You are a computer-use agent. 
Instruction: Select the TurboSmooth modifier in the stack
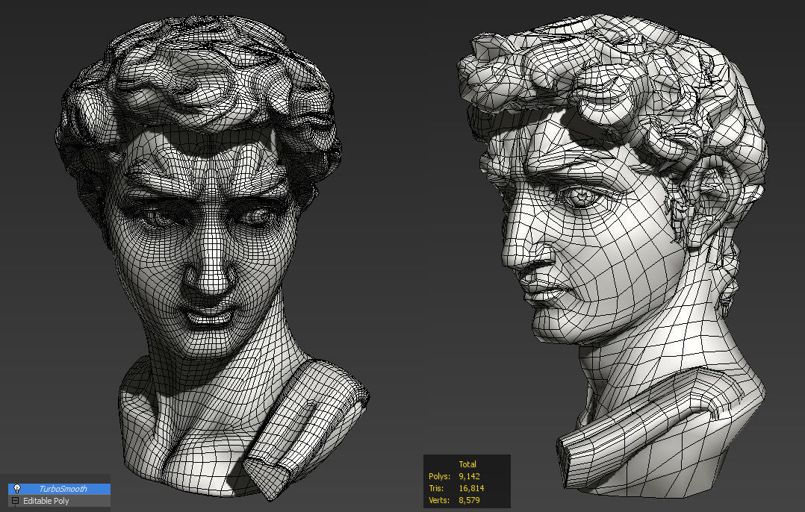tap(59, 489)
